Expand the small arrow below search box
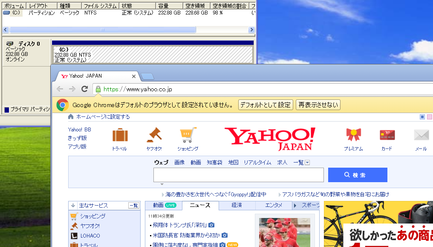 click(162, 184)
